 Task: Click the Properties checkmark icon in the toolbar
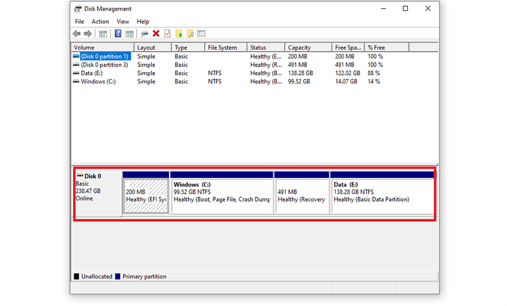pos(167,34)
